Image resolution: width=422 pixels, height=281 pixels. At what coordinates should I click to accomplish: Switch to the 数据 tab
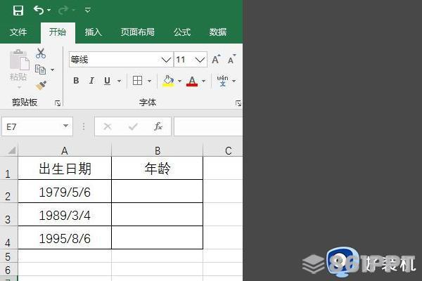point(218,32)
